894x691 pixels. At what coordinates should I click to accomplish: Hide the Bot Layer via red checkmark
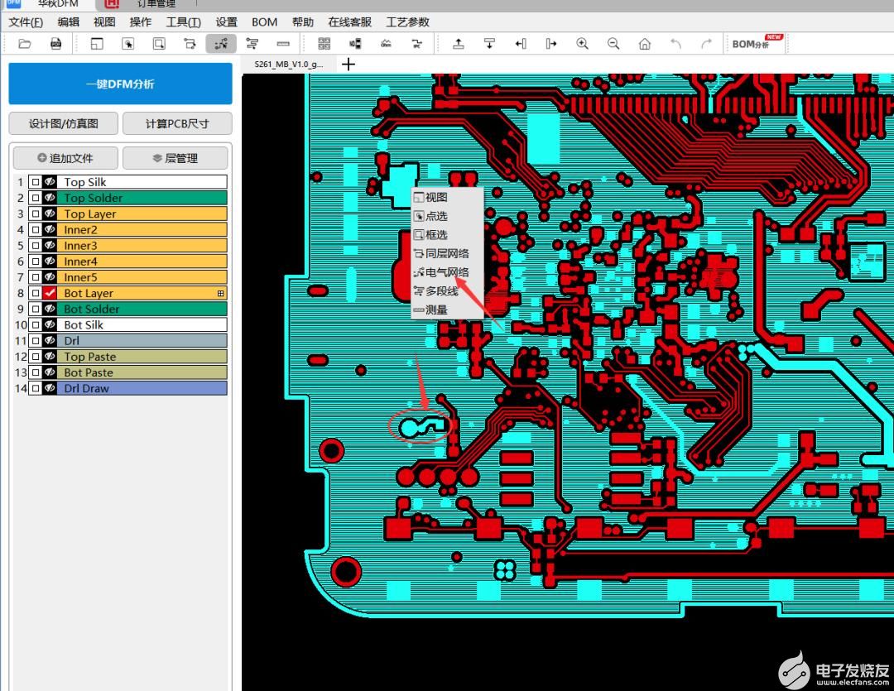[x=50, y=293]
